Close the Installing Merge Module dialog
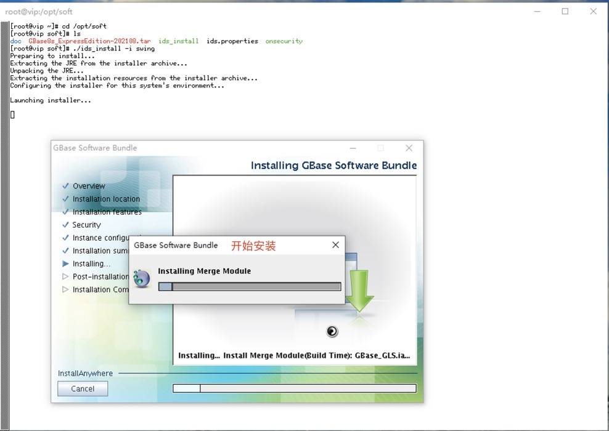 (x=335, y=245)
